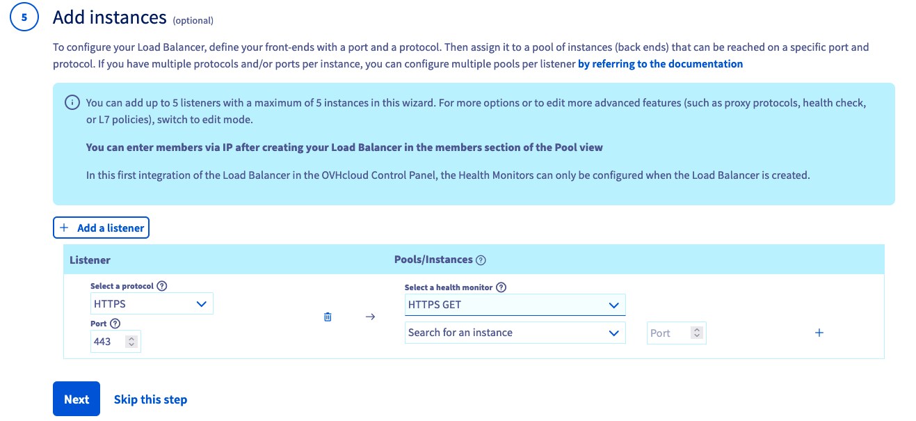
Task: Click the Next button
Action: [x=77, y=399]
